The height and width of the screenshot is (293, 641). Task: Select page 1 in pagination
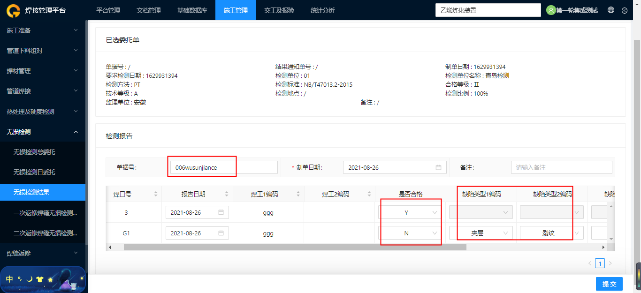tap(600, 263)
